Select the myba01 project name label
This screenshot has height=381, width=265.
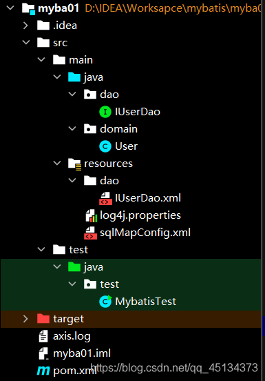[59, 8]
